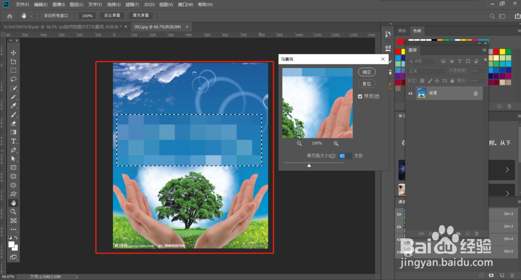This screenshot has width=521, height=280.
Task: Select the Rectangle shape tool
Action: click(x=14, y=168)
